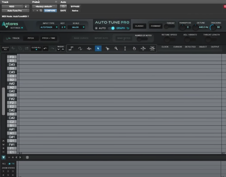The image size is (226, 177).
Task: Click the Native label in plug-in header
Action: (x=75, y=11)
